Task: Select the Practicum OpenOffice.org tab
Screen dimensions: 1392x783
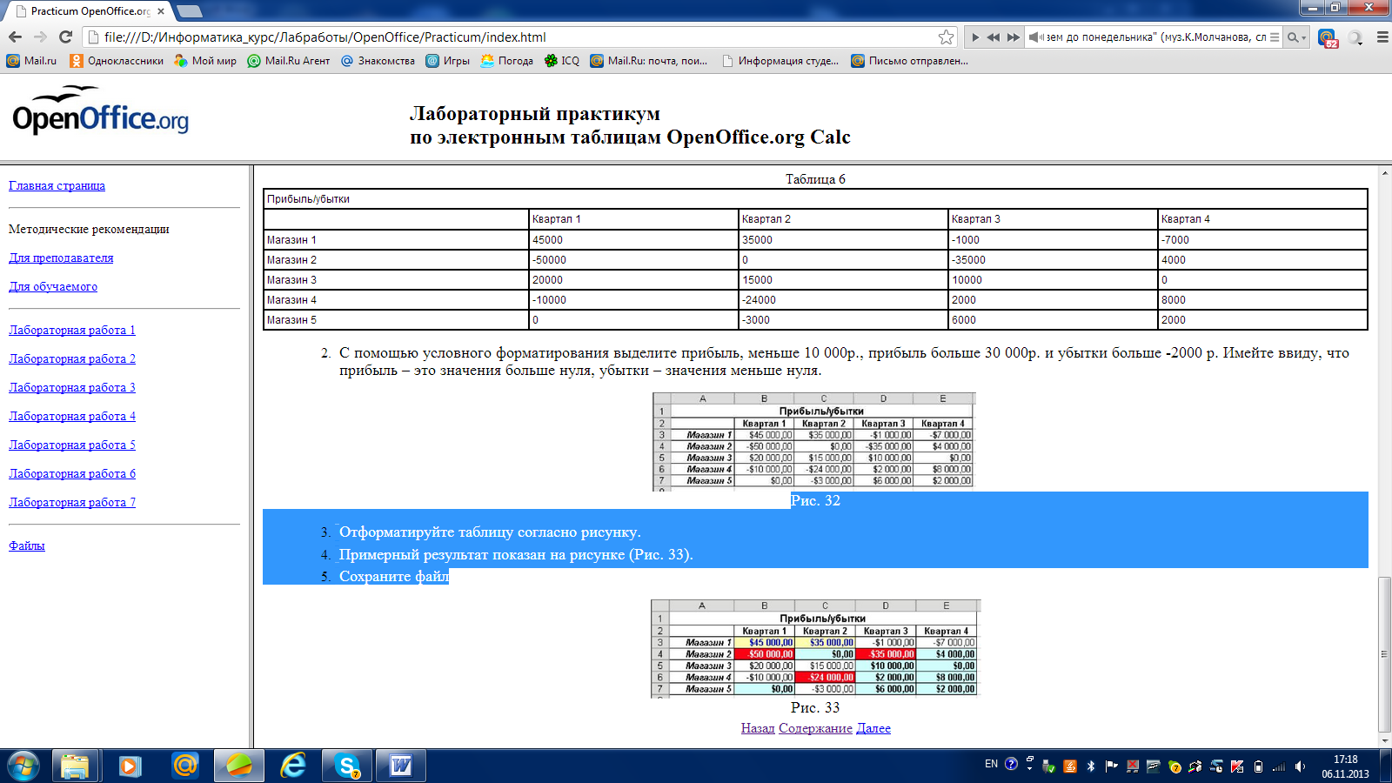Action: [x=89, y=11]
